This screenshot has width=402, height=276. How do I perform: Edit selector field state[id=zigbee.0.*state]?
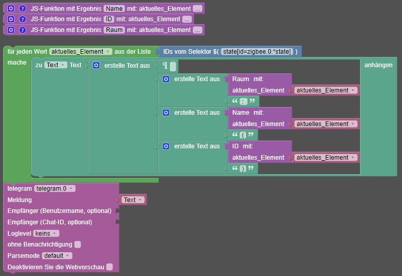coord(257,52)
